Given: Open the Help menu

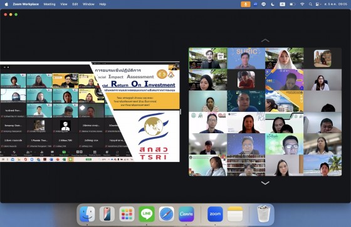Looking at the screenshot, I should click(x=103, y=4).
